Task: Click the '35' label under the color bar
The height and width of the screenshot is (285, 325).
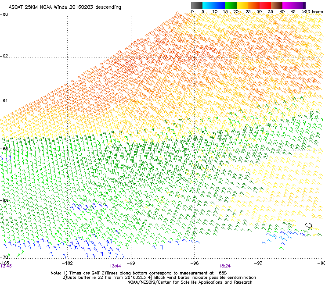Action: point(271,12)
